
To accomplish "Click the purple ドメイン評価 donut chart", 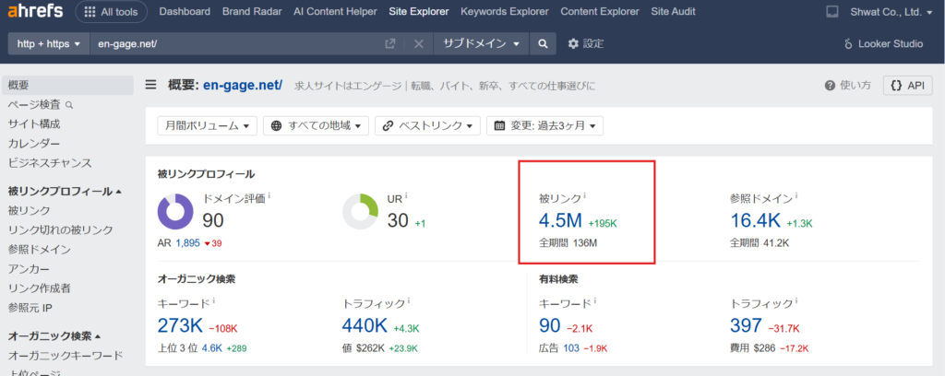I will click(x=175, y=212).
